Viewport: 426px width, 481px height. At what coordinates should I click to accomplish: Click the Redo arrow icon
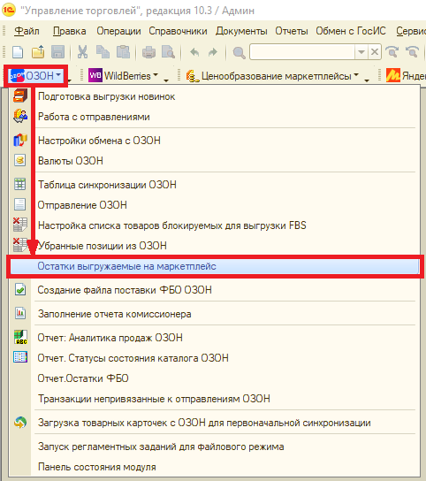coord(212,52)
